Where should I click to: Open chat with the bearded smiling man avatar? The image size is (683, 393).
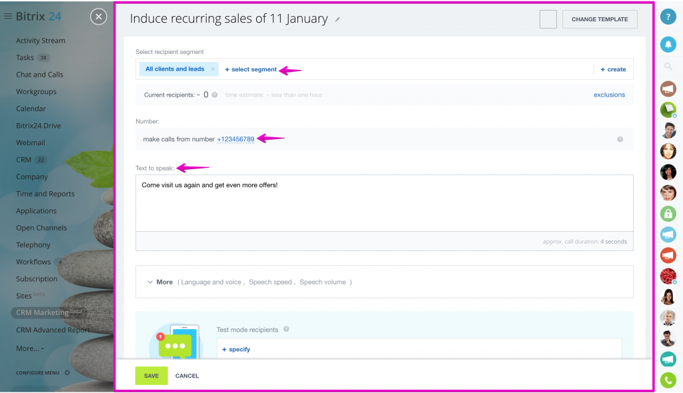click(668, 130)
